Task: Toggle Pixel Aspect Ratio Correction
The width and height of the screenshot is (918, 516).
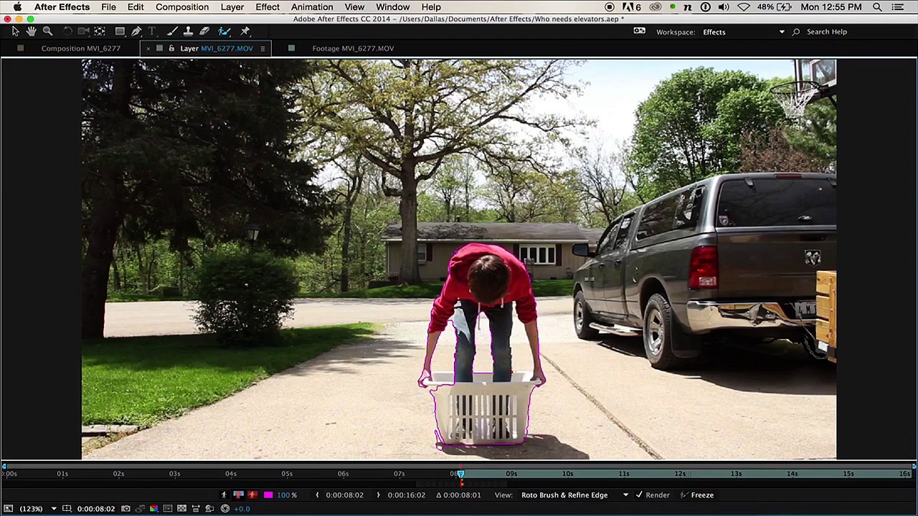Action: click(x=195, y=509)
